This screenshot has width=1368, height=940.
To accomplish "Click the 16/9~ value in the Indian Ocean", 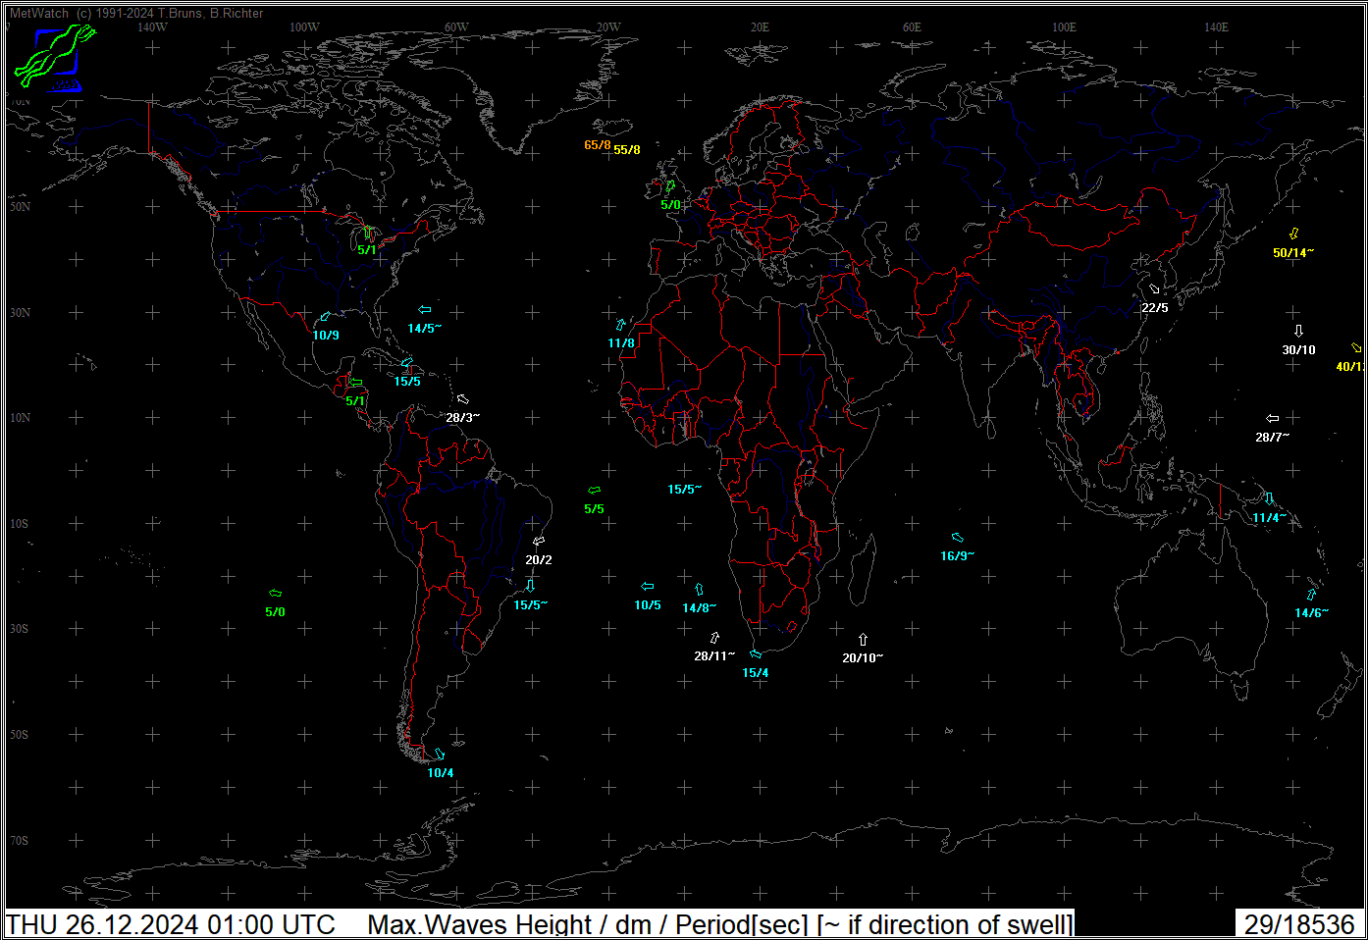I will pyautogui.click(x=958, y=556).
